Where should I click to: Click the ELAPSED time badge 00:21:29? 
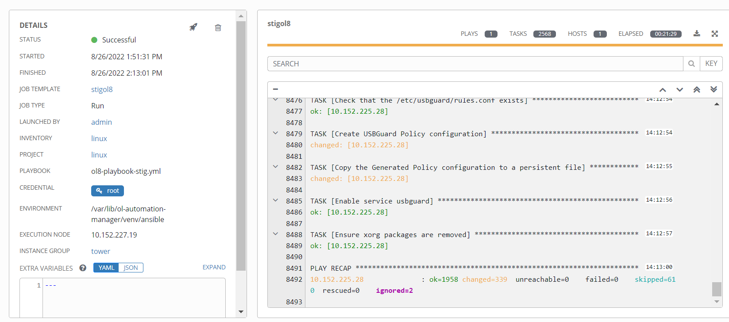point(666,34)
